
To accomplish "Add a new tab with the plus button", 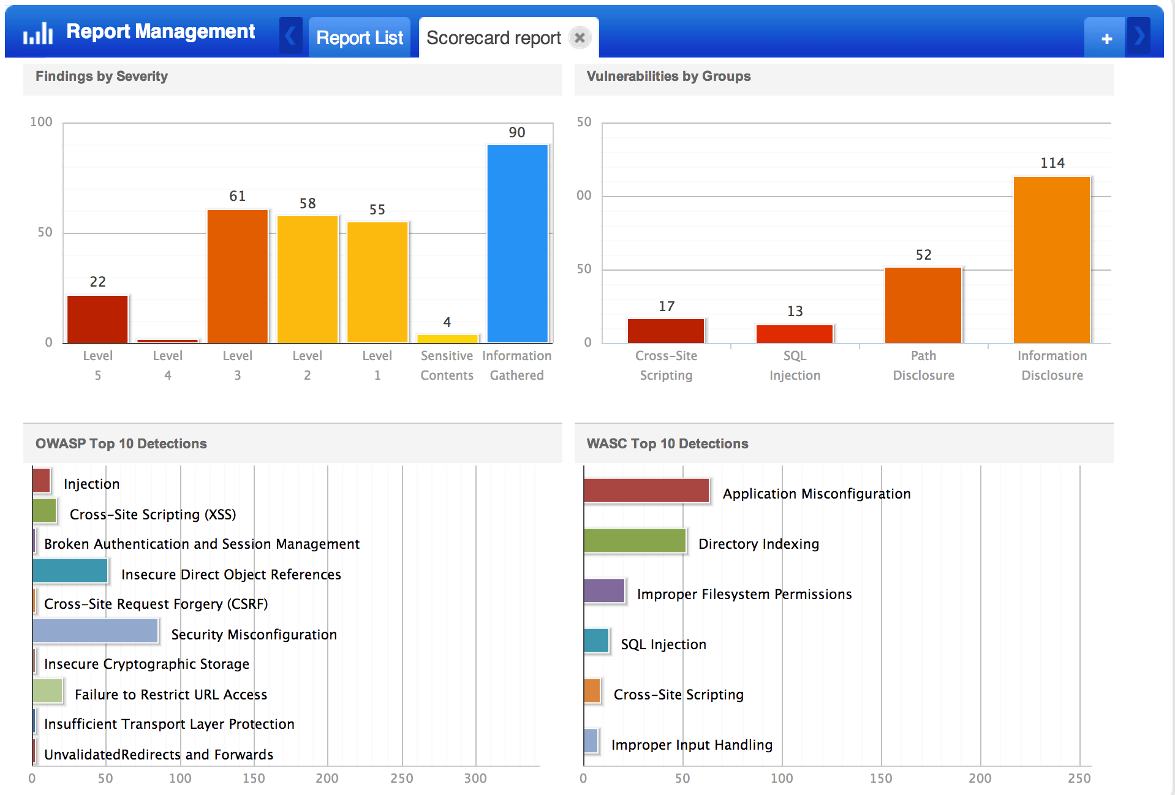I will [x=1106, y=39].
